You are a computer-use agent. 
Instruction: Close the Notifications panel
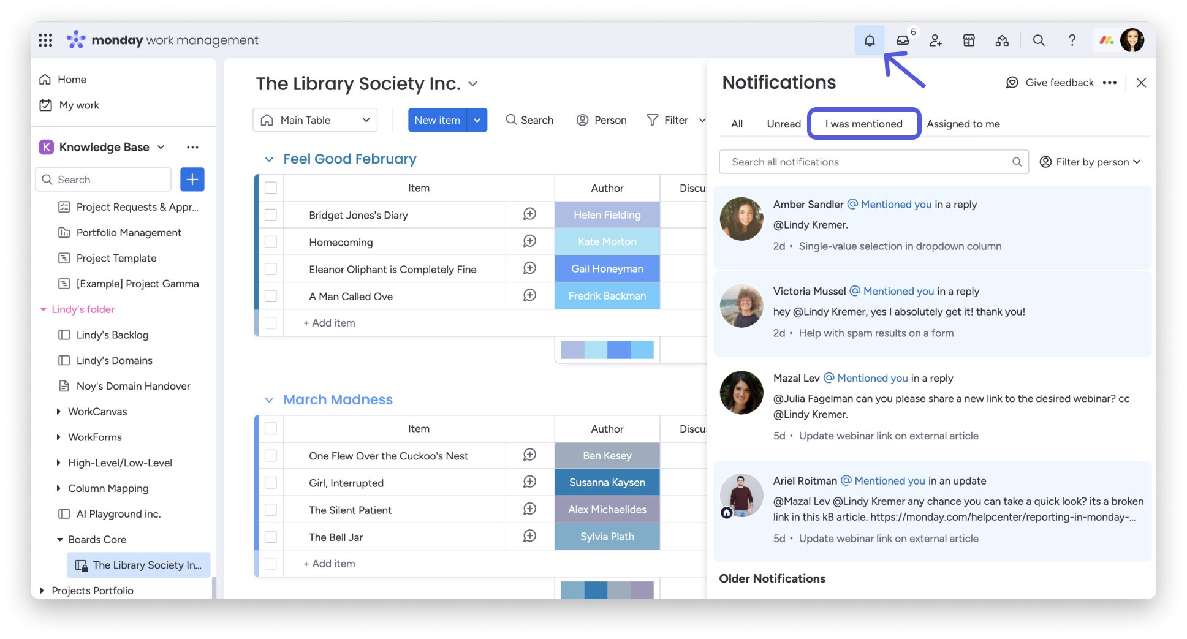click(1141, 83)
